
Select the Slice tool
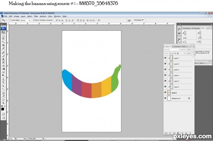(3, 48)
